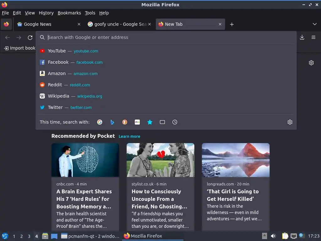Image resolution: width=321 pixels, height=241 pixels.
Task: Click the 17:23 taskbar clock
Action: (x=313, y=236)
